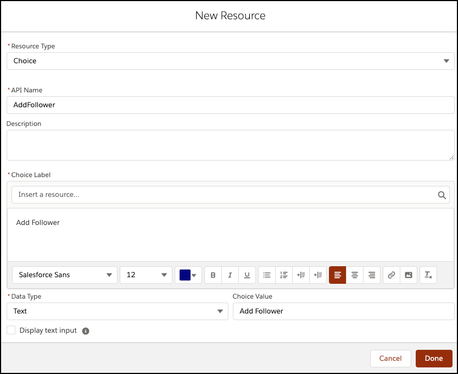Cancel creating the new resource
This screenshot has height=374, width=458.
click(x=390, y=358)
